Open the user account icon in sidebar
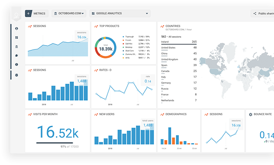Screen dimensions: 274x165 [x=17, y=28]
